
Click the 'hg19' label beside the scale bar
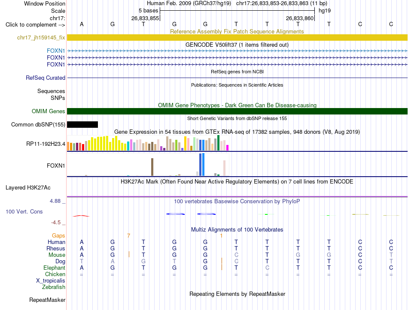point(325,11)
